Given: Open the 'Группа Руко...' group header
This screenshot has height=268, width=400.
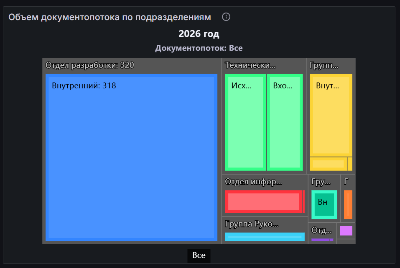Looking at the screenshot, I should [x=252, y=224].
